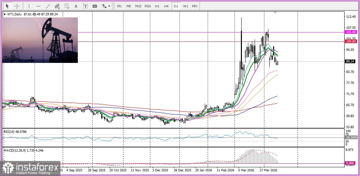The image size is (360, 176).
Task: Enable the D1 daily timeframe
Action: (x=176, y=6)
